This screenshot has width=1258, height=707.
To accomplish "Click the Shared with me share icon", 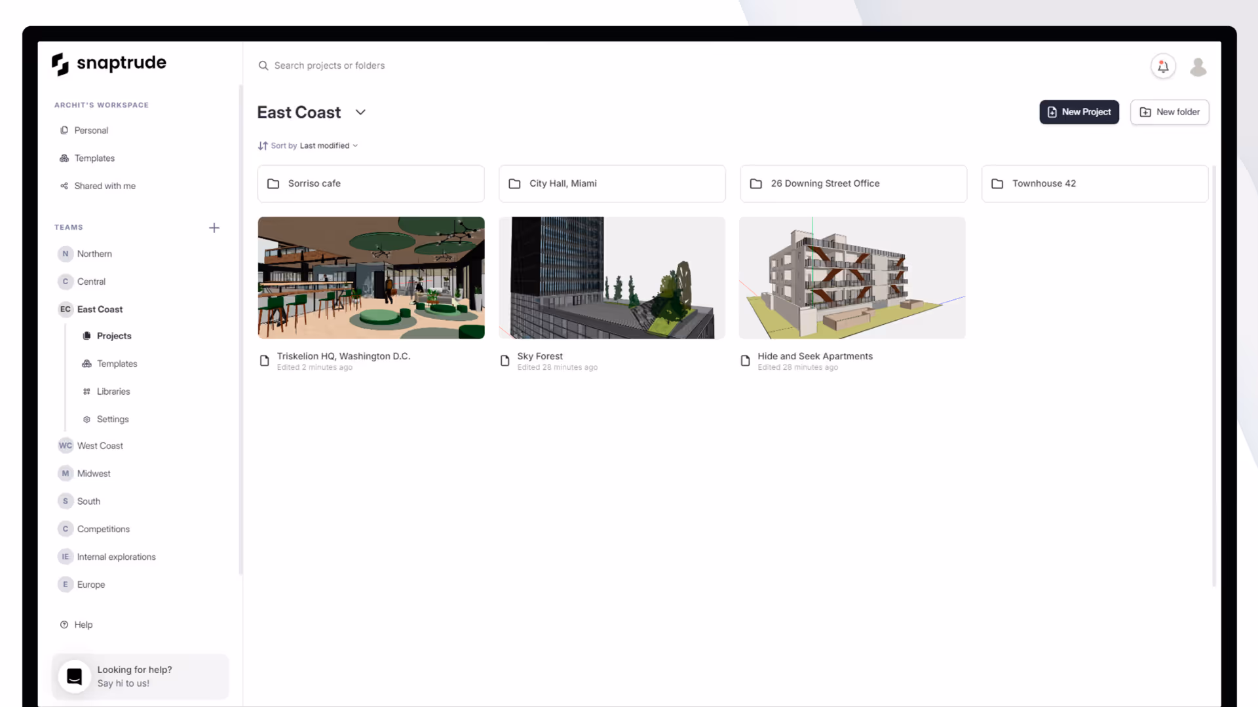I will pyautogui.click(x=64, y=186).
